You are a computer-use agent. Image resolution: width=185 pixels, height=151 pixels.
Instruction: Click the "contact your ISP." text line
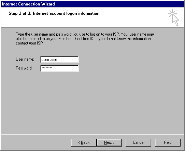(30, 43)
